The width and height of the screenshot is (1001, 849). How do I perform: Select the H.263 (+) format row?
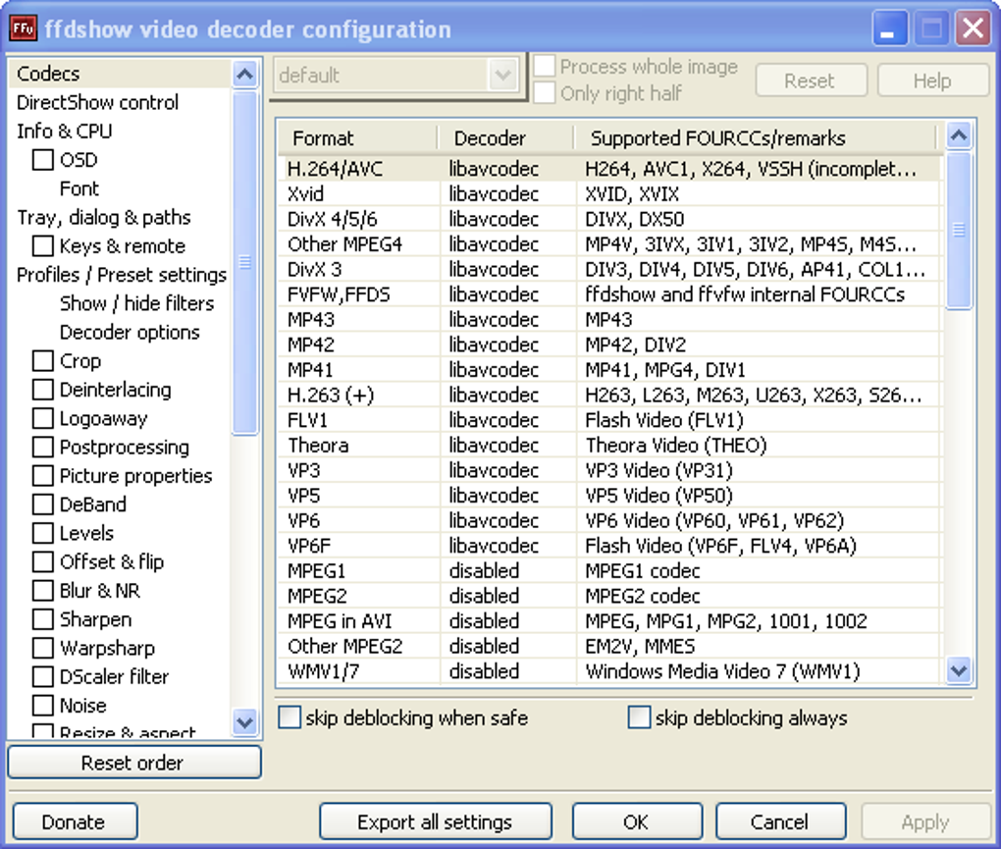[609, 396]
